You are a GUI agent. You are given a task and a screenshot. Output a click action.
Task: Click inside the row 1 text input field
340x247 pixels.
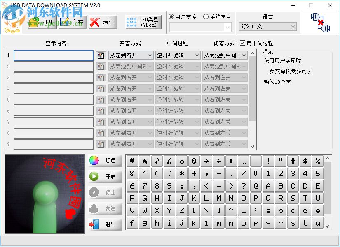(x=53, y=55)
